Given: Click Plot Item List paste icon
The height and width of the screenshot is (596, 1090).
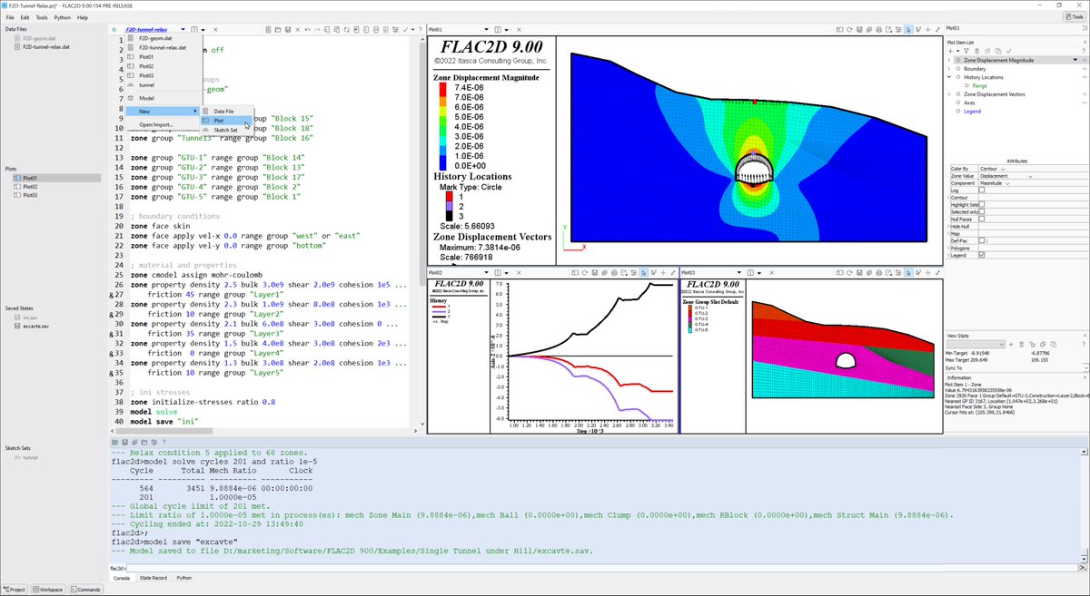Looking at the screenshot, I should coord(998,51).
